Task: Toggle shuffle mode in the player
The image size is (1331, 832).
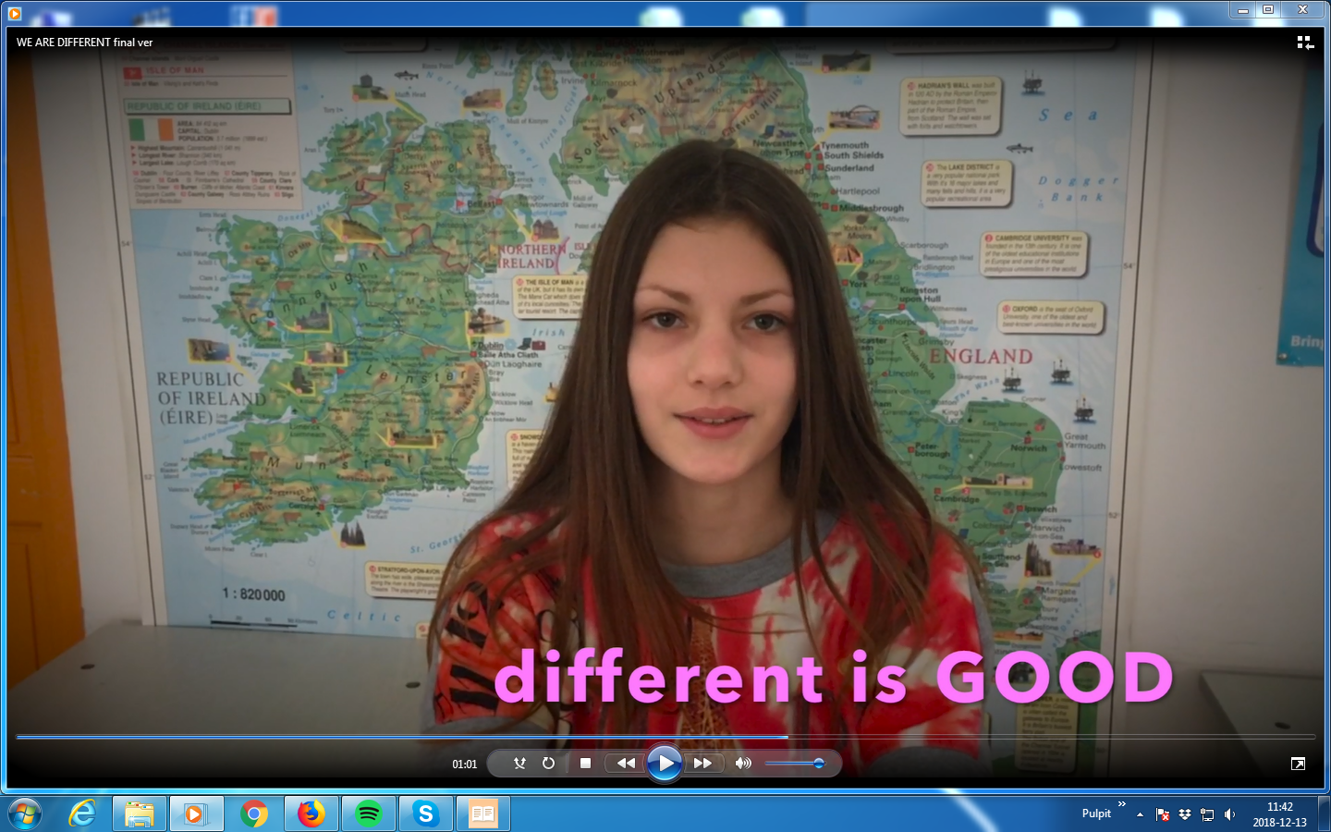Action: click(519, 764)
